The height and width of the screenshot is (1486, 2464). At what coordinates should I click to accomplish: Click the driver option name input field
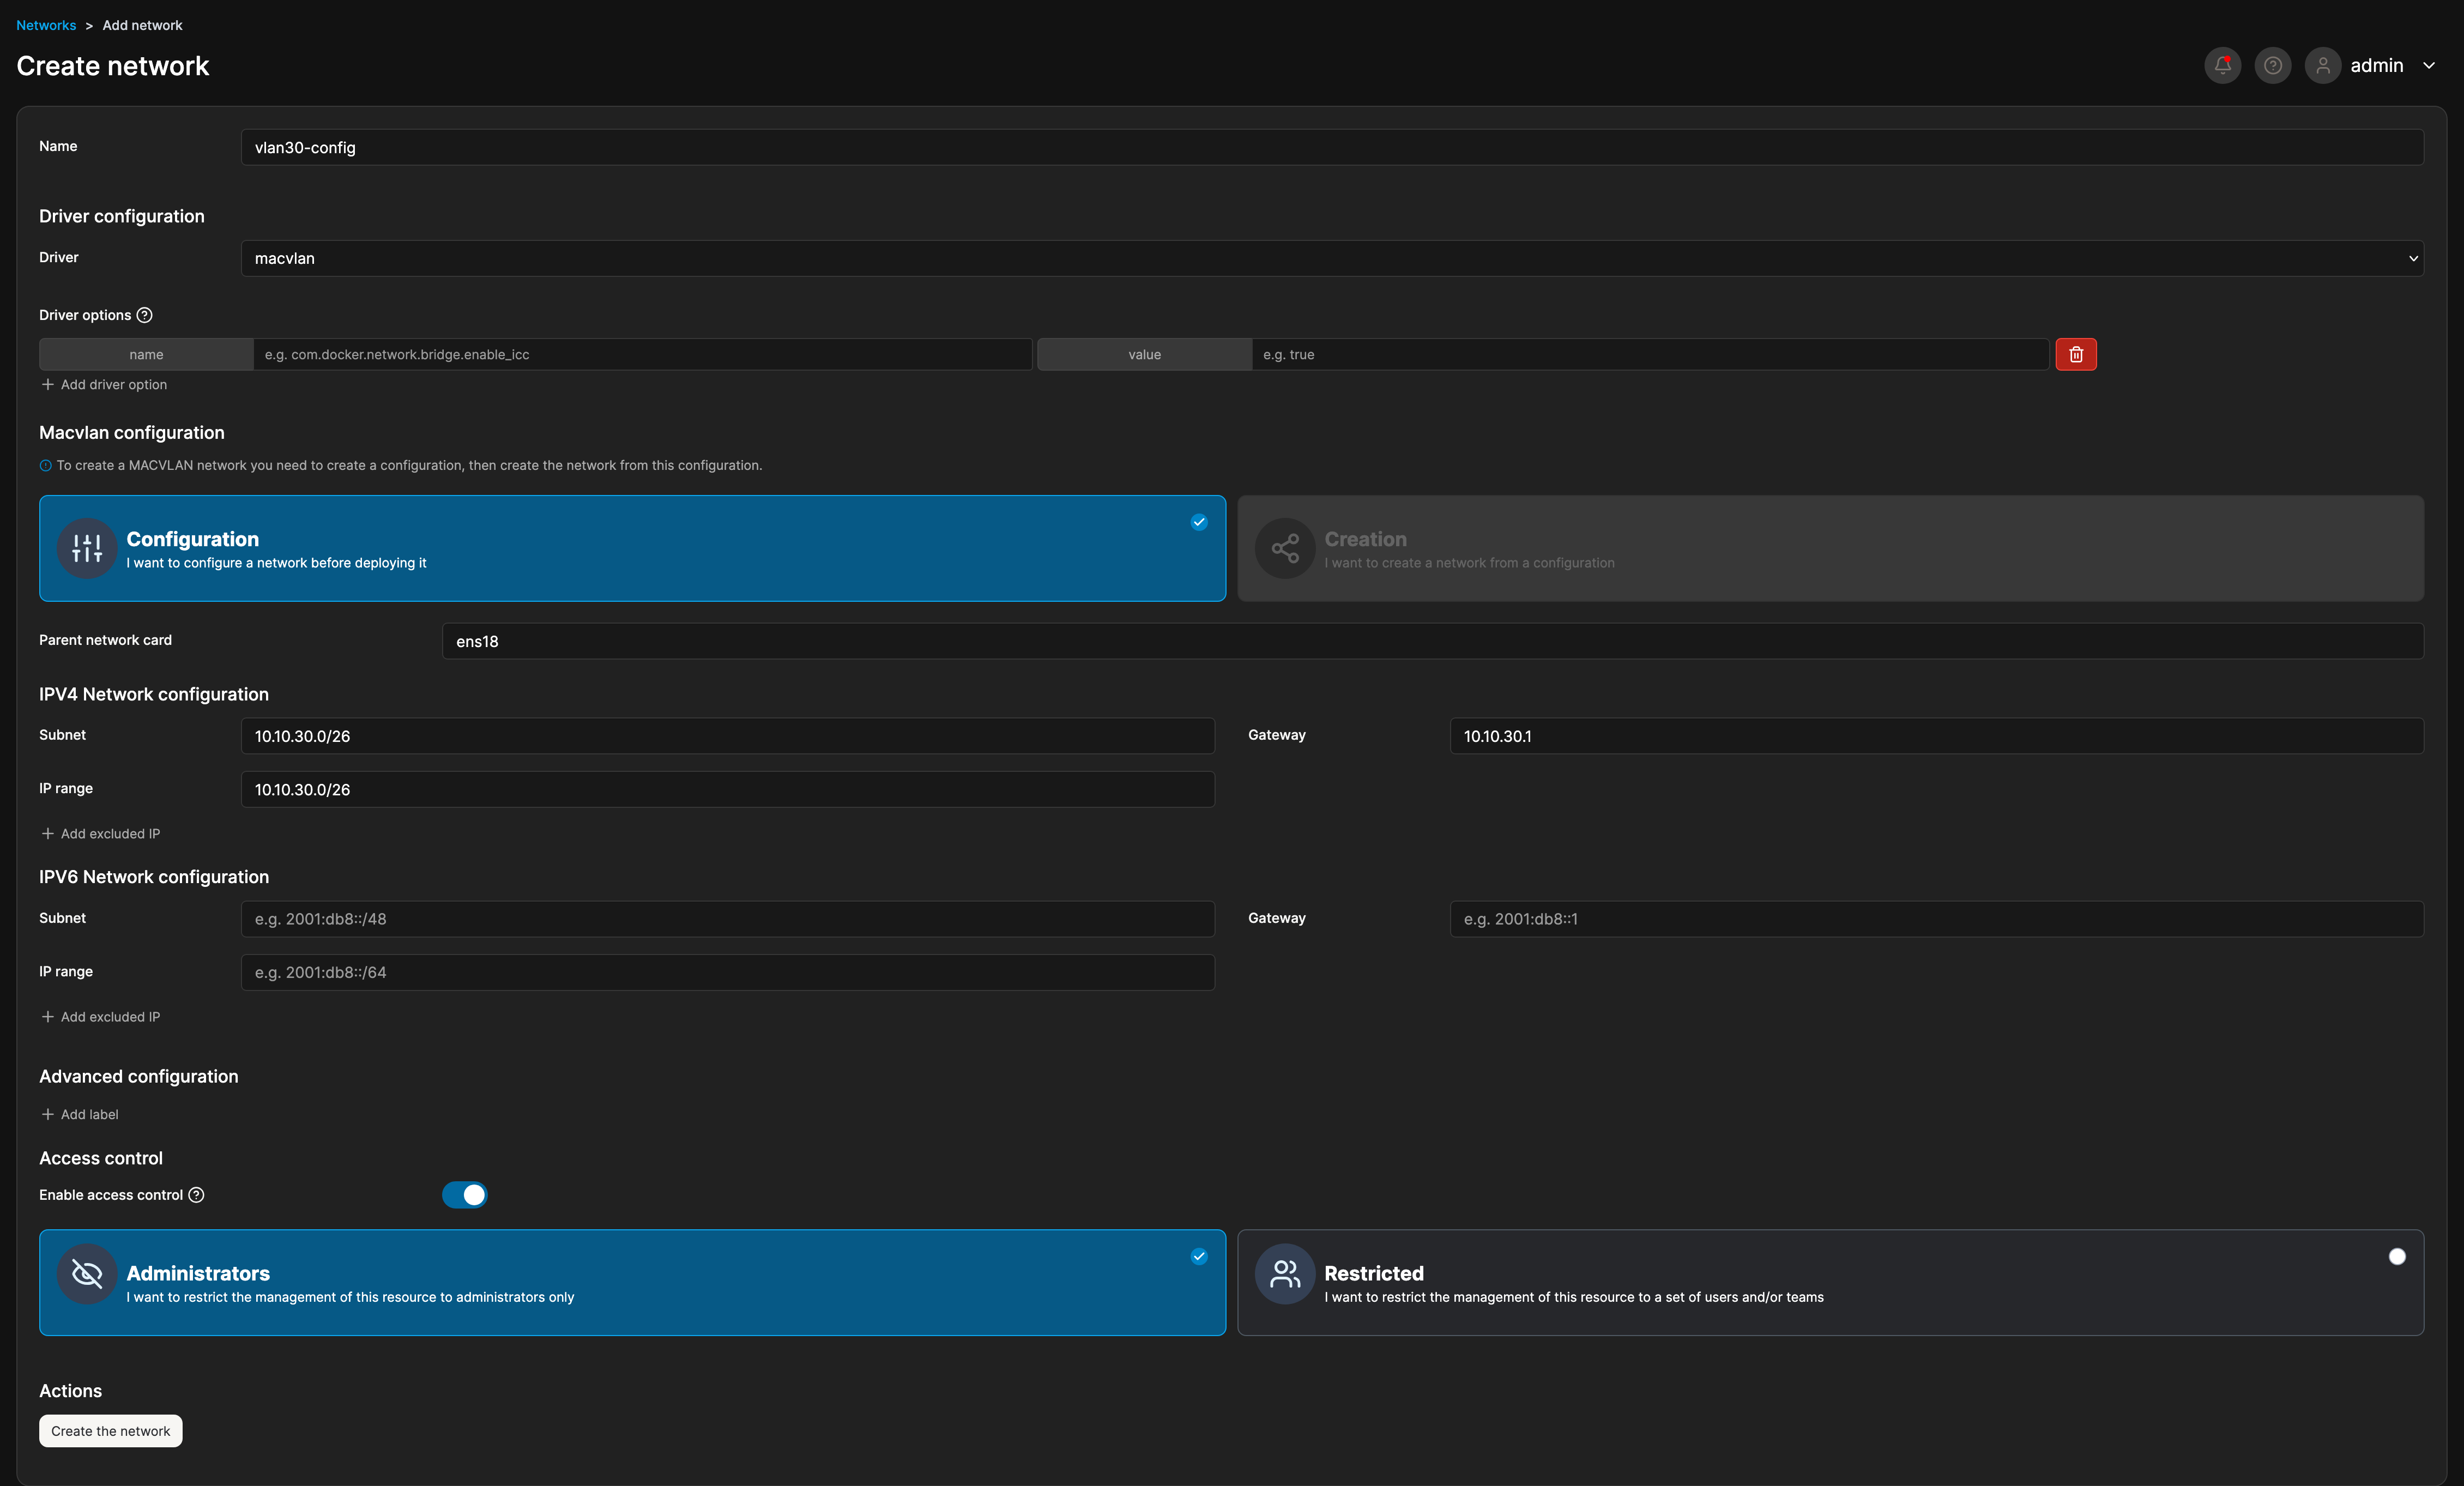642,354
